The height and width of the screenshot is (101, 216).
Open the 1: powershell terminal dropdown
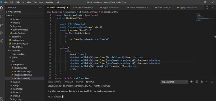pos(174,82)
